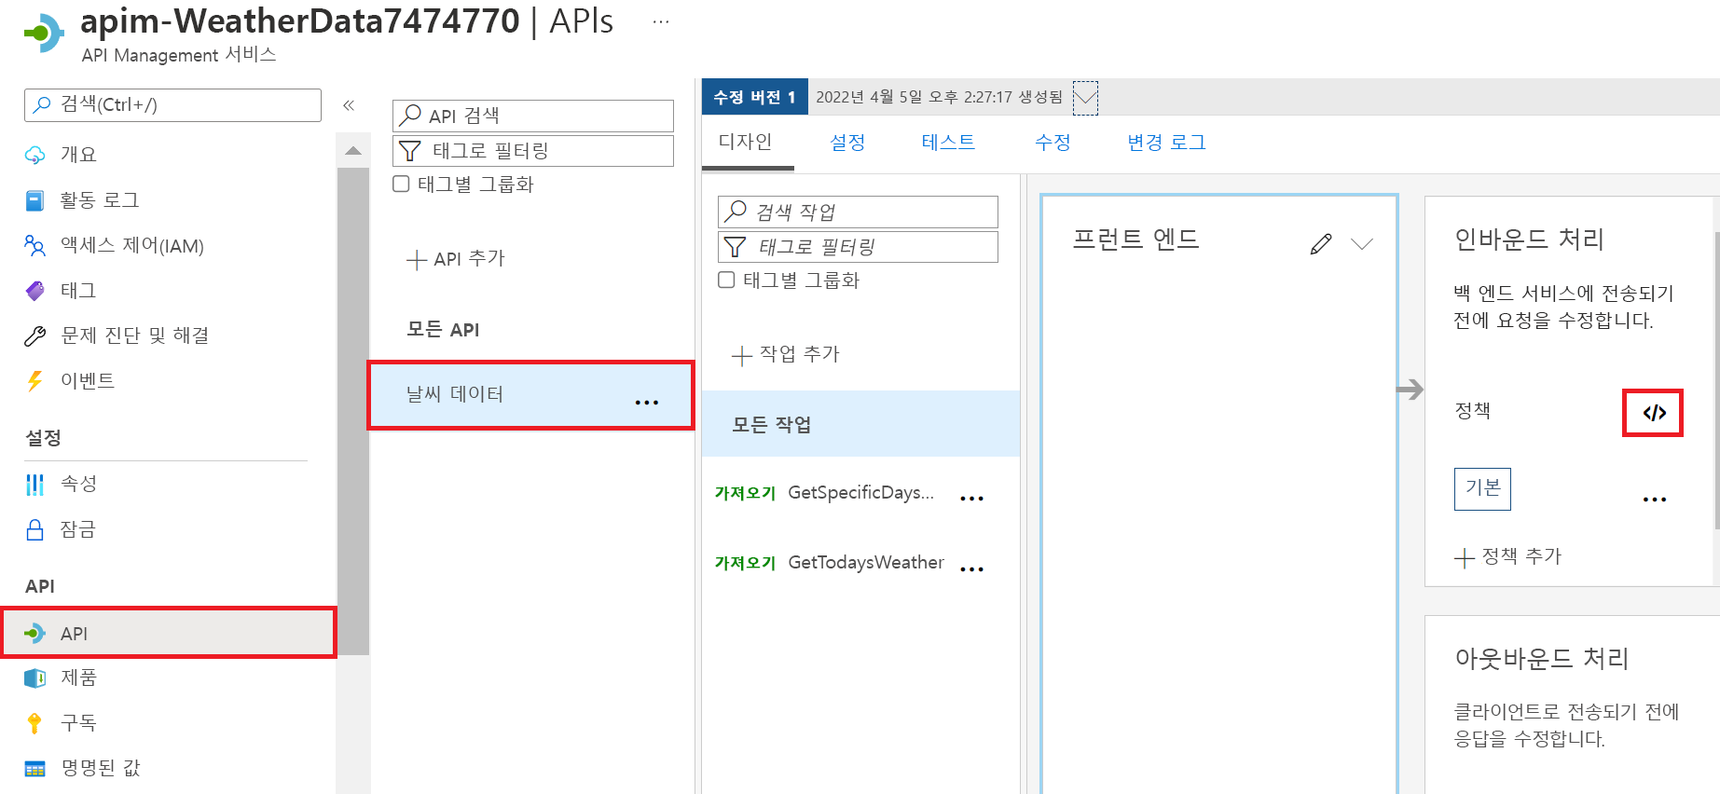Switch to the 설정 tab

[x=847, y=142]
